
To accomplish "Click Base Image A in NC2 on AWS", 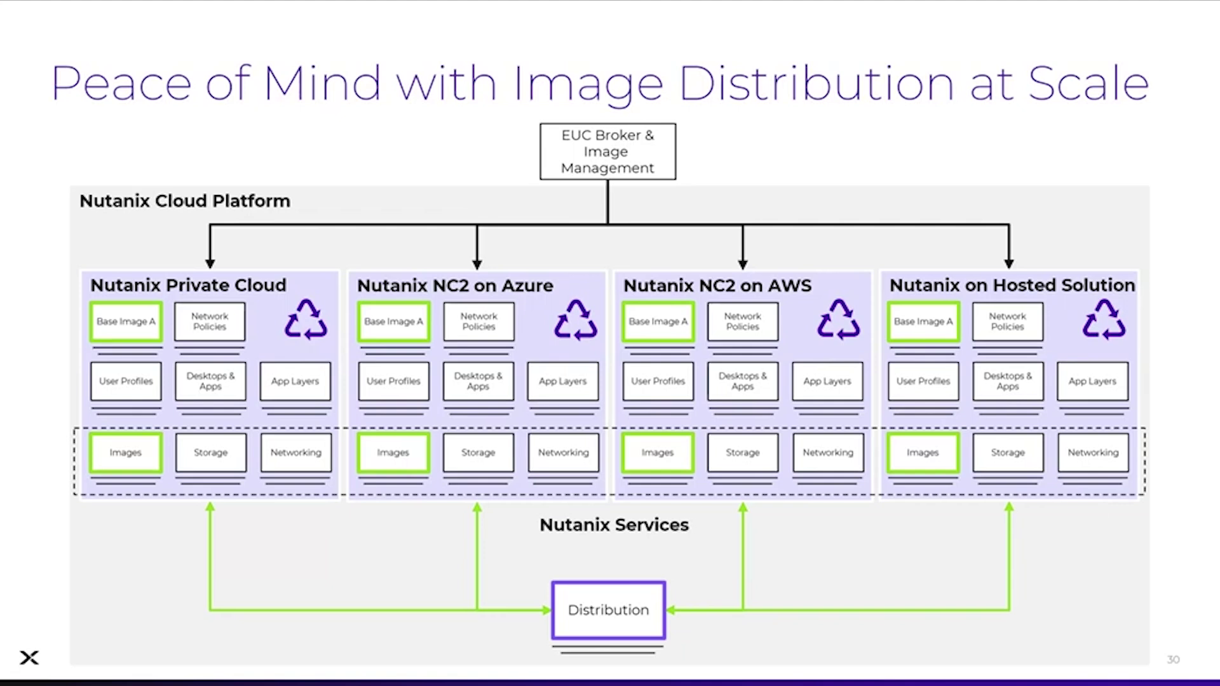I will pyautogui.click(x=658, y=321).
